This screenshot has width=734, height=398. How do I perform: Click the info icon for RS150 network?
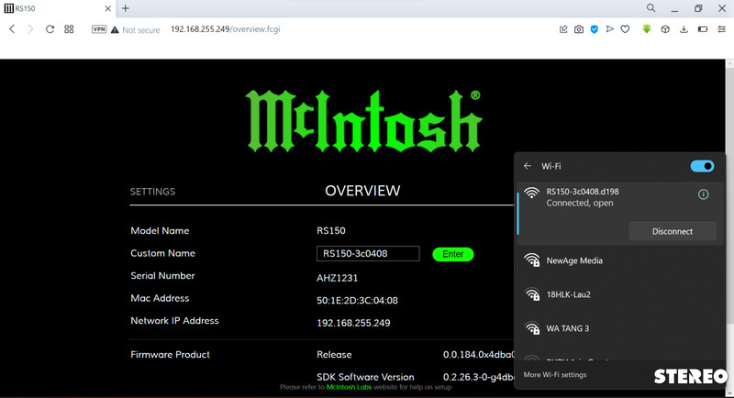click(x=703, y=194)
